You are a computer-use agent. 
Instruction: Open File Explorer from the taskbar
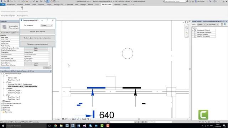pyautogui.click(x=61, y=126)
